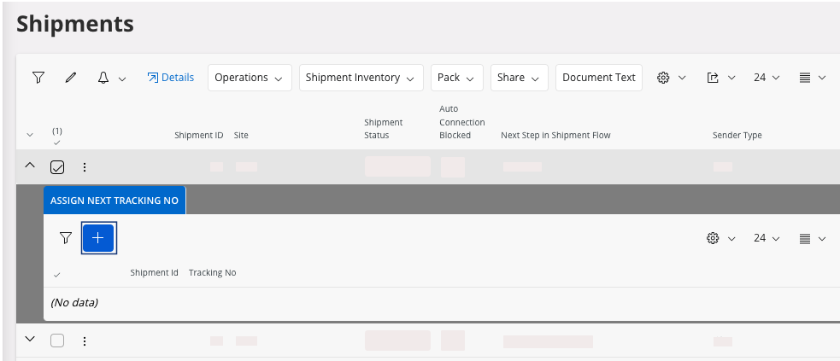
Task: Check the second shipment row checkbox
Action: [57, 341]
